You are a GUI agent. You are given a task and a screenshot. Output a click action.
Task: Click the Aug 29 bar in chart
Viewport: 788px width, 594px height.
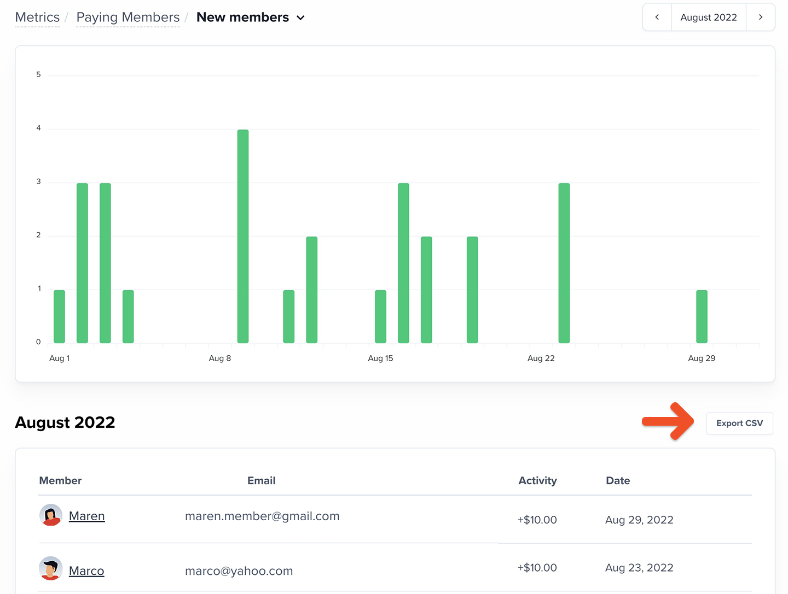702,316
